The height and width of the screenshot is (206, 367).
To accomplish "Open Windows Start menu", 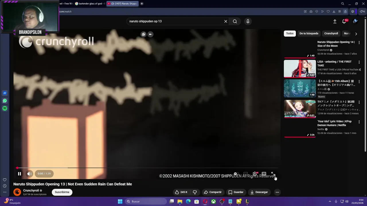I will [120, 201].
